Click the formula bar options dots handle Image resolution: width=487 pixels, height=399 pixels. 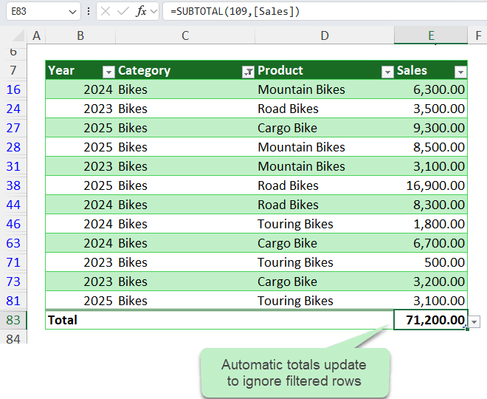tap(89, 11)
